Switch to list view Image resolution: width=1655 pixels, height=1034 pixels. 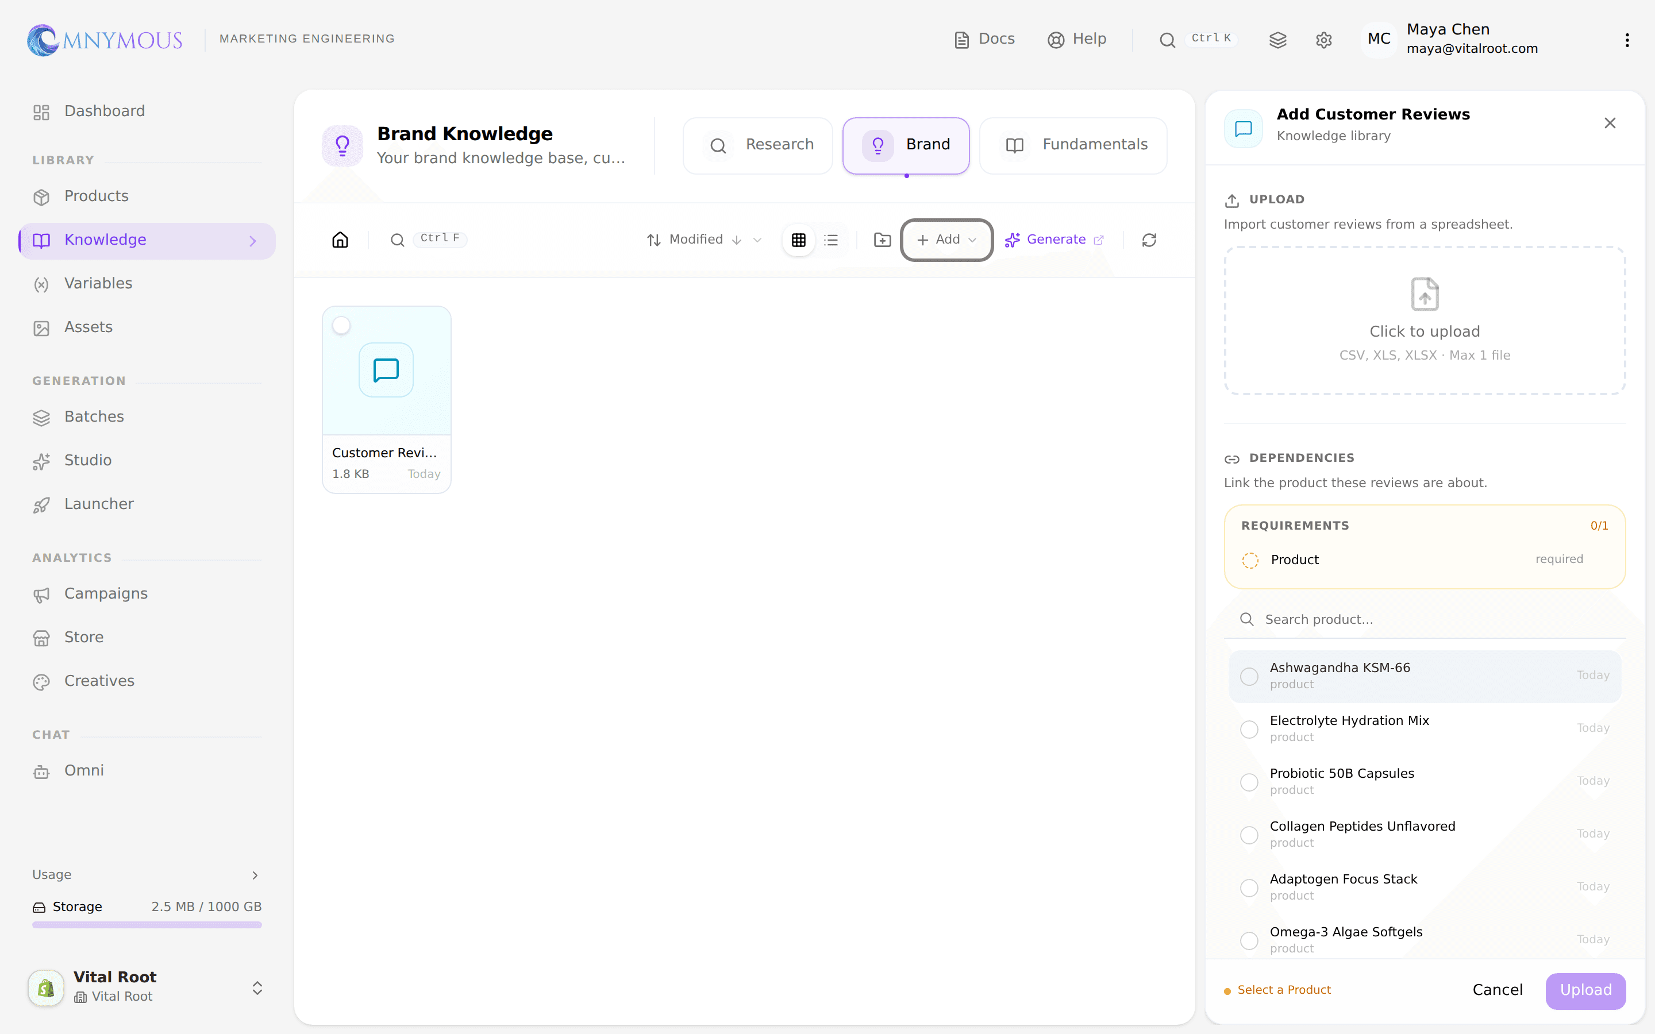(831, 240)
